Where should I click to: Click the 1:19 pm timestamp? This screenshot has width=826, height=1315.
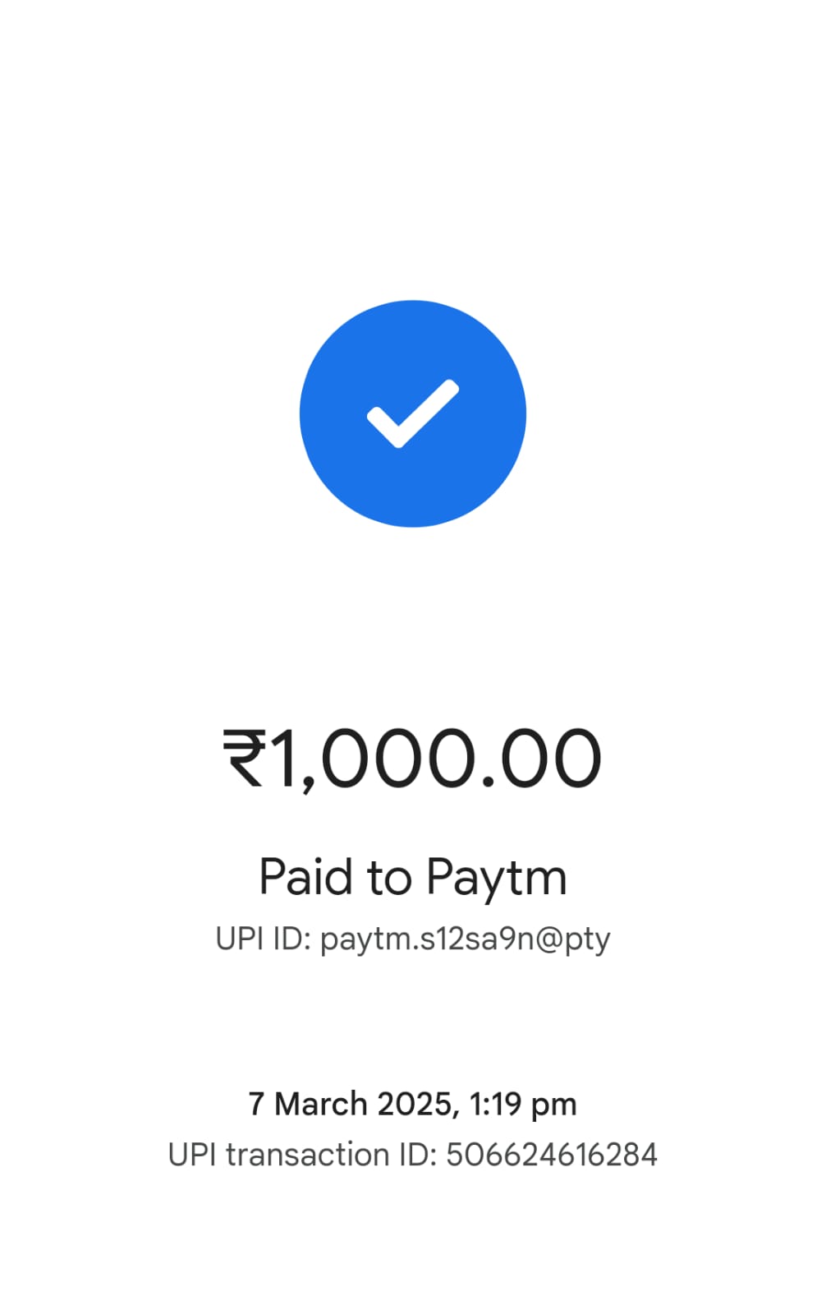coord(523,1105)
